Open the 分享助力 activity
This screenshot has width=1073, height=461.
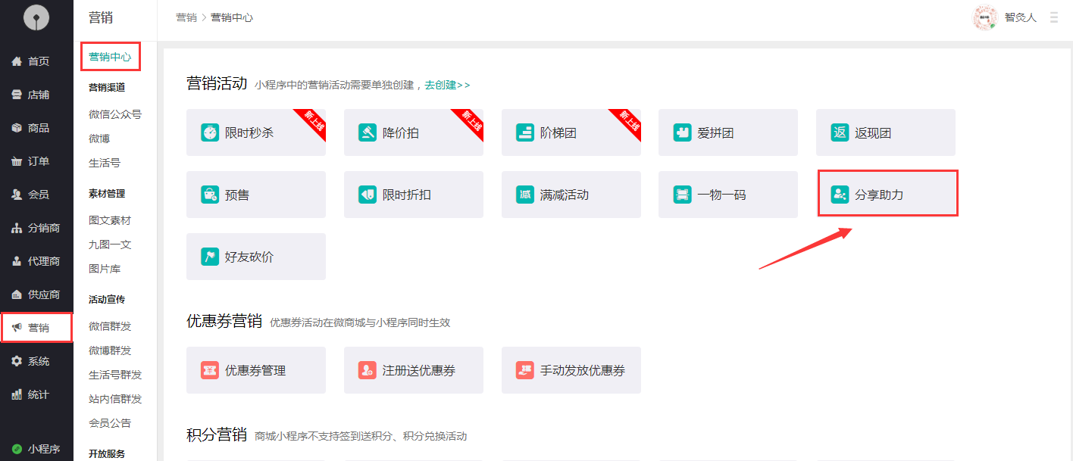[x=887, y=195]
